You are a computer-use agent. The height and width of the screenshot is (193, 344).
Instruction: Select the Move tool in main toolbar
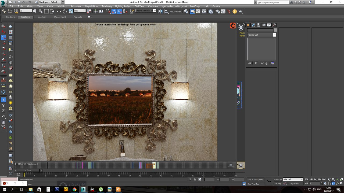pos(59,11)
